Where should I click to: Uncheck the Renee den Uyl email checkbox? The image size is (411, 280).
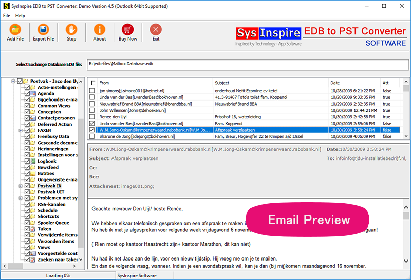(x=92, y=117)
